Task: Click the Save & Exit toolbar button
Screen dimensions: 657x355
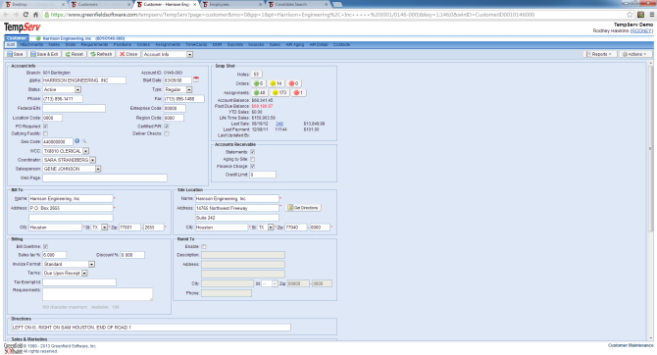Action: click(x=44, y=54)
